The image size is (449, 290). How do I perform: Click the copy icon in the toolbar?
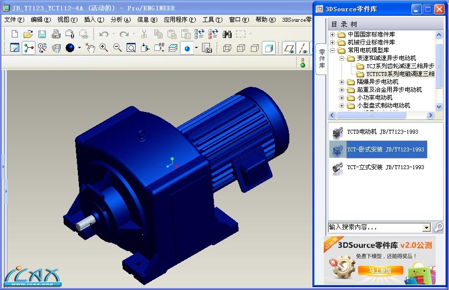158,34
